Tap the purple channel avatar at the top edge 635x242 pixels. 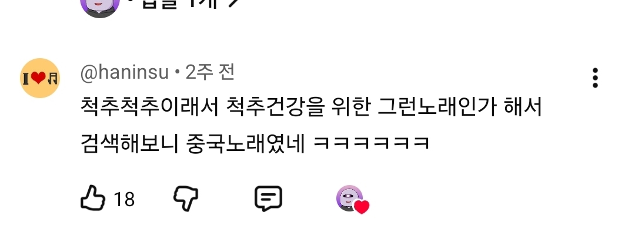point(100,6)
